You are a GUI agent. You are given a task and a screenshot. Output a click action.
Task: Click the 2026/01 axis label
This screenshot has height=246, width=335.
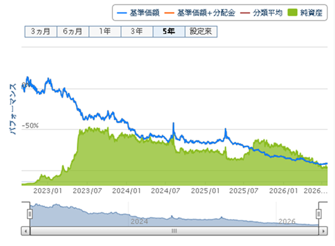click(x=284, y=191)
